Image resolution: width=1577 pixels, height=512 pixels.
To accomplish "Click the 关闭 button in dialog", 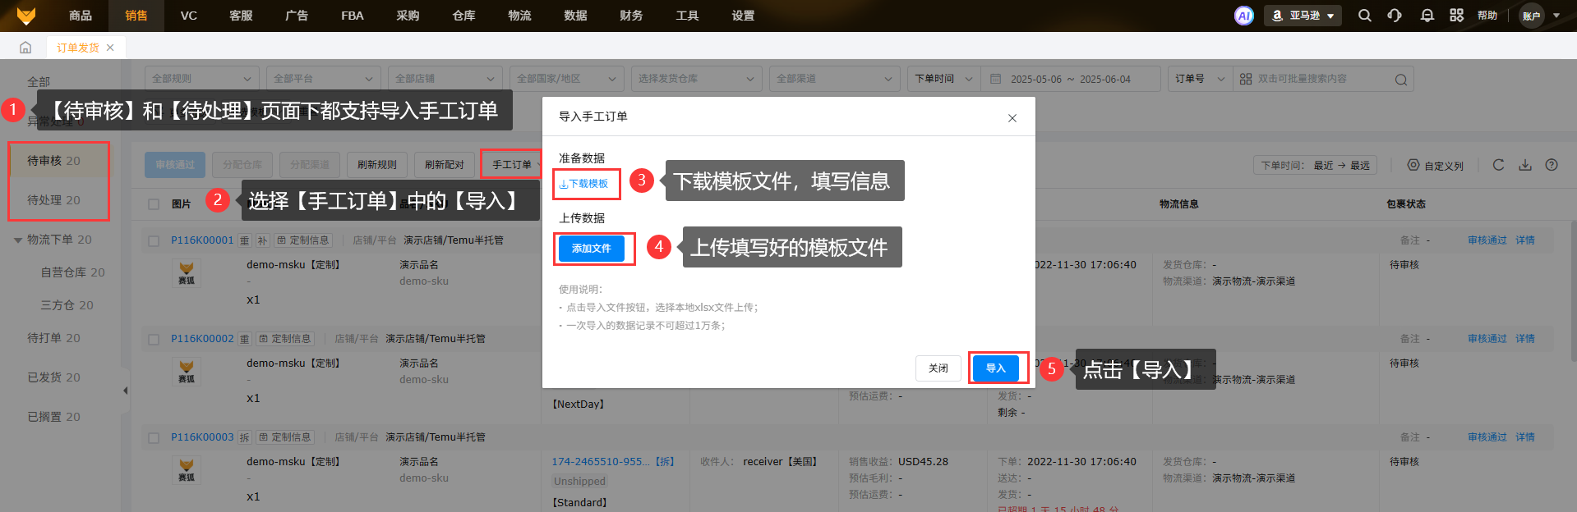I will point(938,368).
